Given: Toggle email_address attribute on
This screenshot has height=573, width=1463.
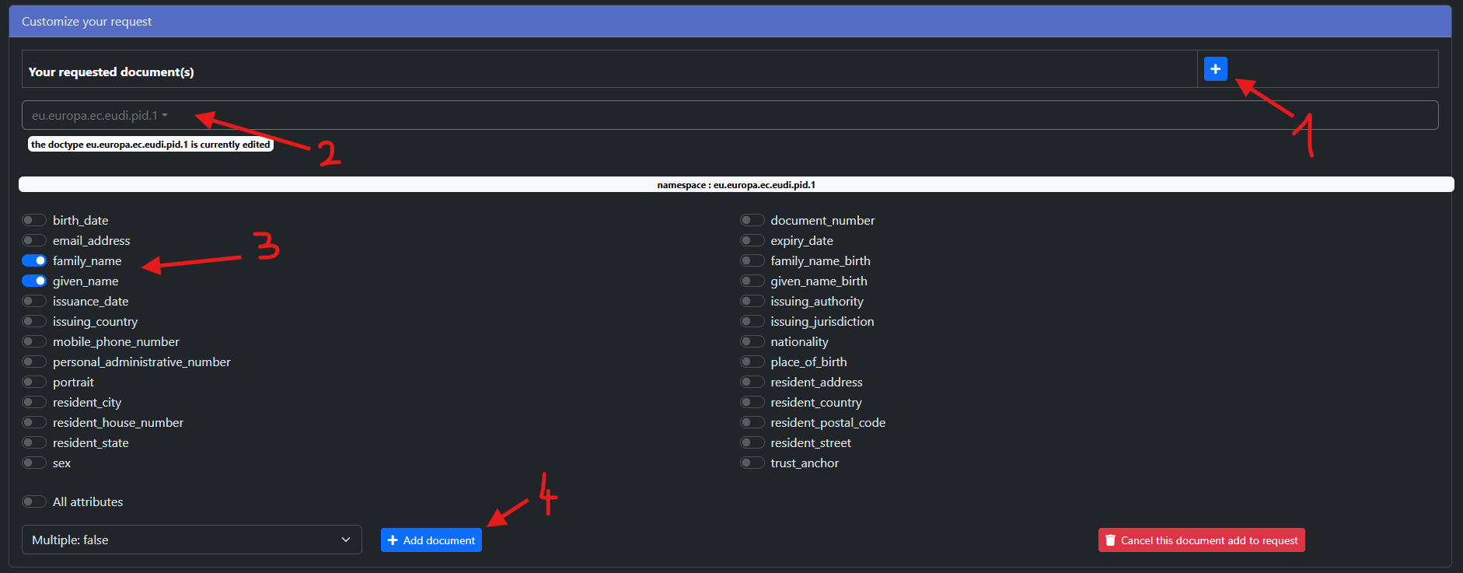Looking at the screenshot, I should point(34,241).
